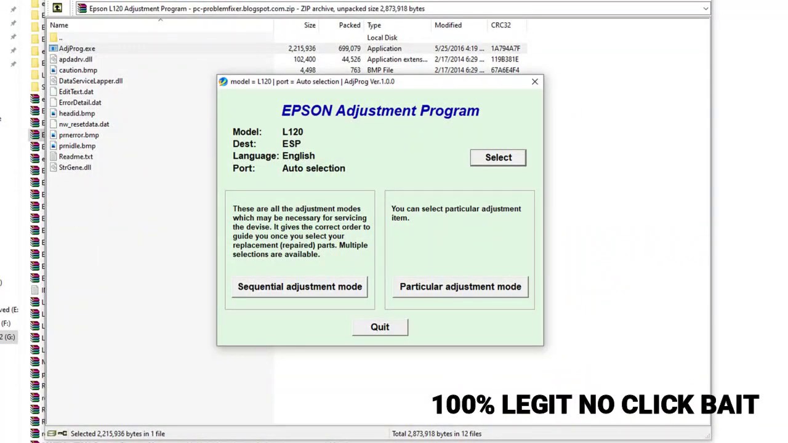Viewport: 788px width, 443px height.
Task: Click the 'Application extens...' type cell
Action: (397, 59)
